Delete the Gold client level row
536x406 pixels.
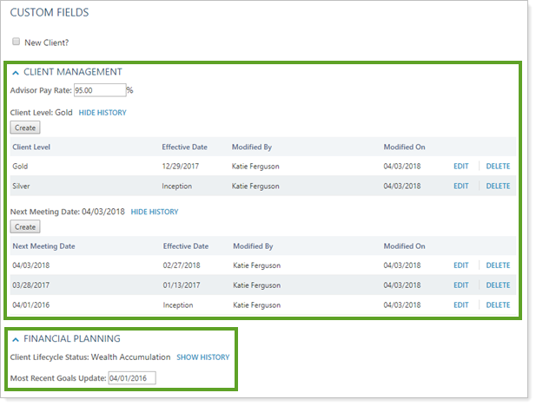coord(498,167)
